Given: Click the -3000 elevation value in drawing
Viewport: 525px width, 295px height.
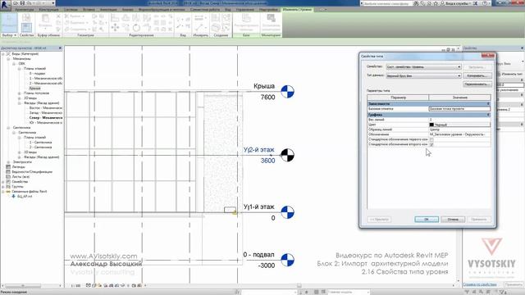Looking at the screenshot, I should click(267, 265).
